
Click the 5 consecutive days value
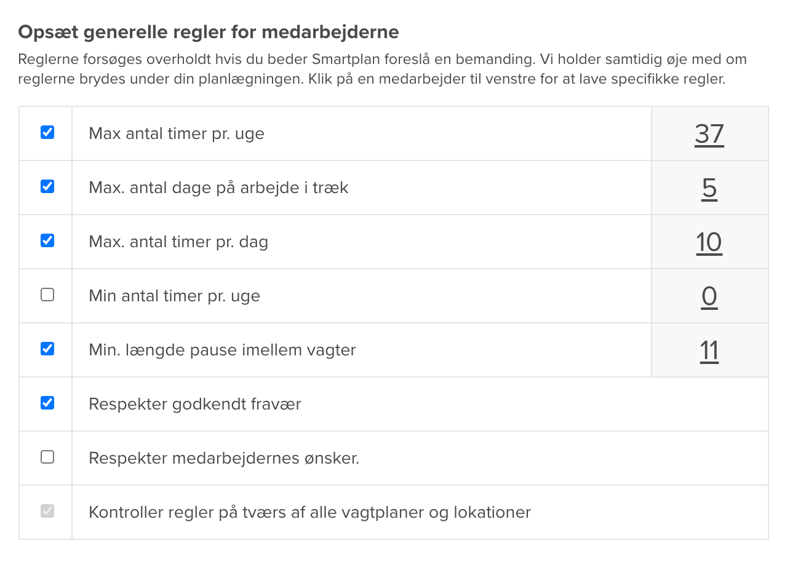tap(709, 188)
